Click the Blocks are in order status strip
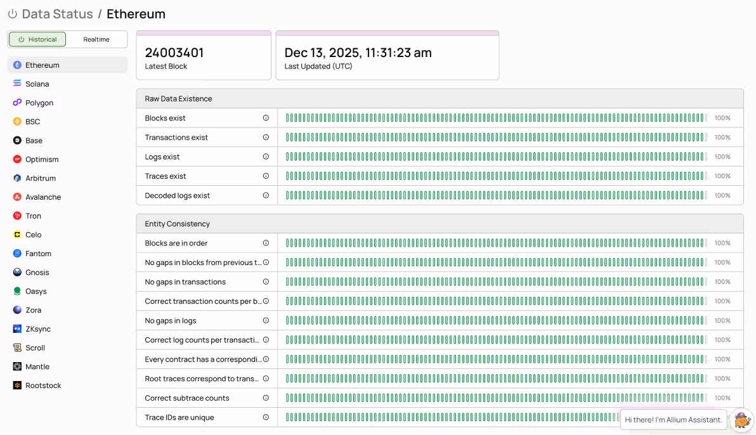This screenshot has width=756, height=435. [x=496, y=243]
